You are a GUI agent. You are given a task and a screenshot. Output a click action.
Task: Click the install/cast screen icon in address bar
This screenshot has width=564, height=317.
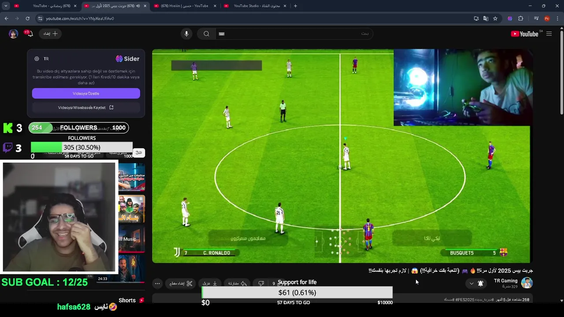[476, 18]
